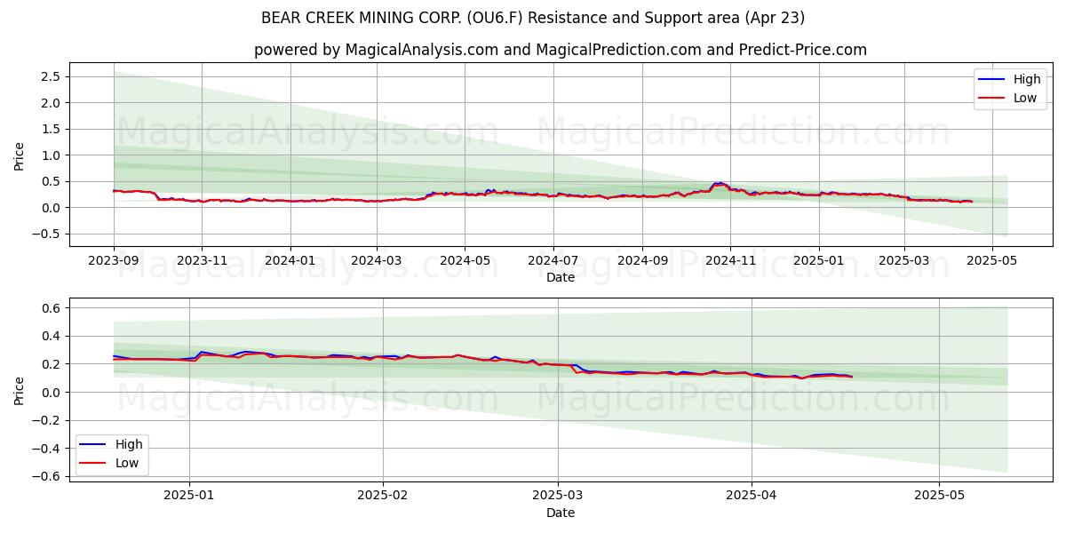Click the 'Date' axis label under top chart
Screen dimensions: 1066x533
click(x=561, y=277)
